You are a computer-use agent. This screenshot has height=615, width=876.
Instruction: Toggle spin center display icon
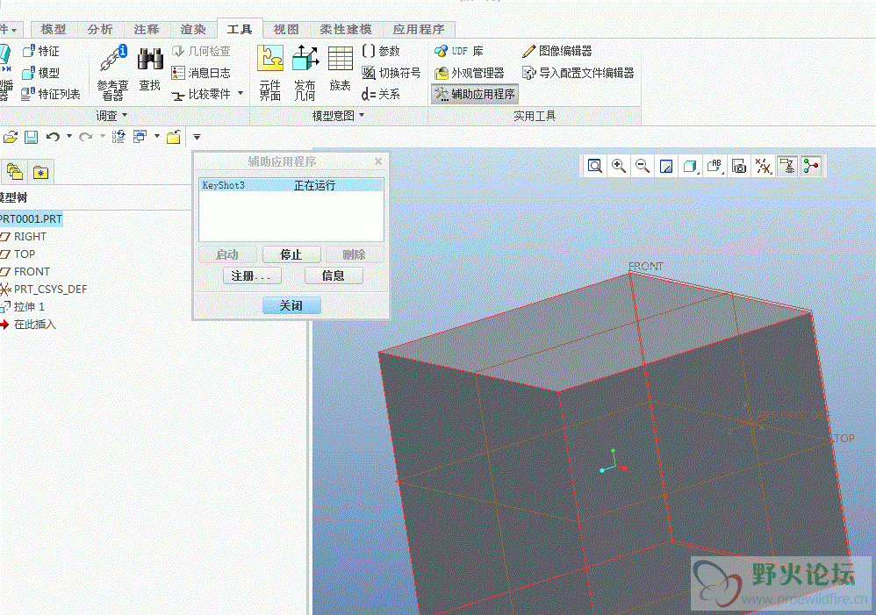point(811,166)
